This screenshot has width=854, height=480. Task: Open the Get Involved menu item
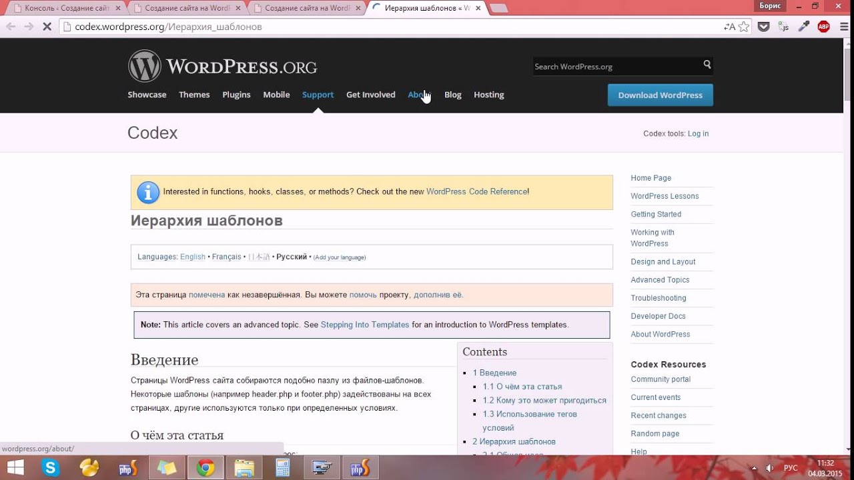click(x=370, y=95)
